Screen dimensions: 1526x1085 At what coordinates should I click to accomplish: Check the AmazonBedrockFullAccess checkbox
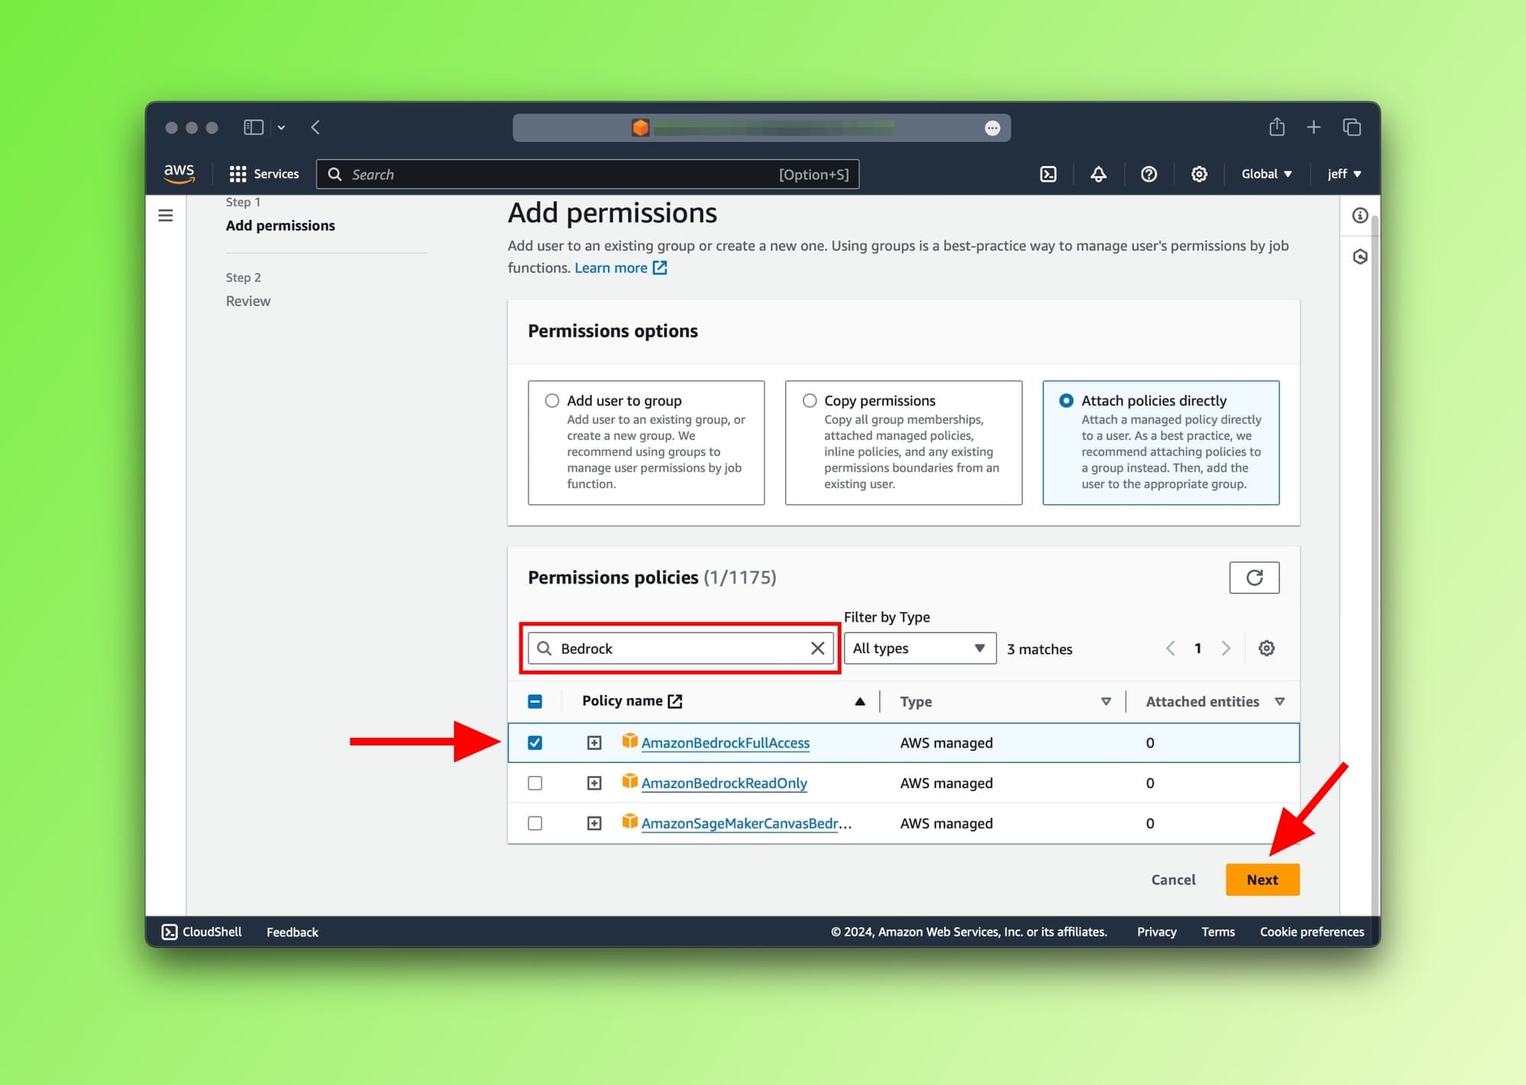tap(536, 742)
